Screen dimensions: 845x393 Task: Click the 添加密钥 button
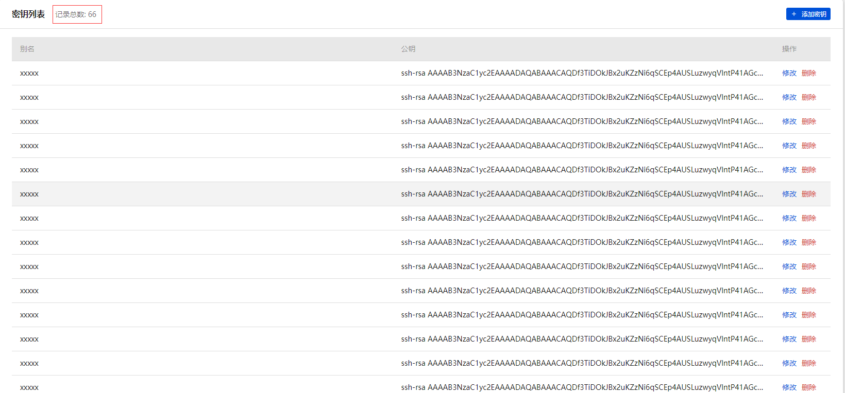point(808,14)
